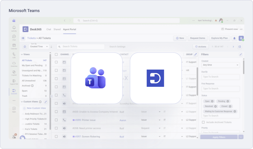Click the New ticket button

[180, 38]
